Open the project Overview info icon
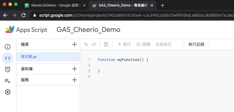The image size is (234, 112). (8, 47)
